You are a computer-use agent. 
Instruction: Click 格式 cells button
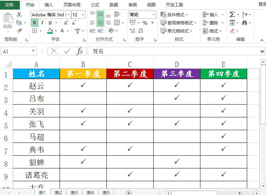212,31
